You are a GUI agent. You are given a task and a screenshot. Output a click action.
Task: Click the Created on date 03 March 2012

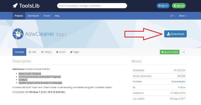[178, 93]
